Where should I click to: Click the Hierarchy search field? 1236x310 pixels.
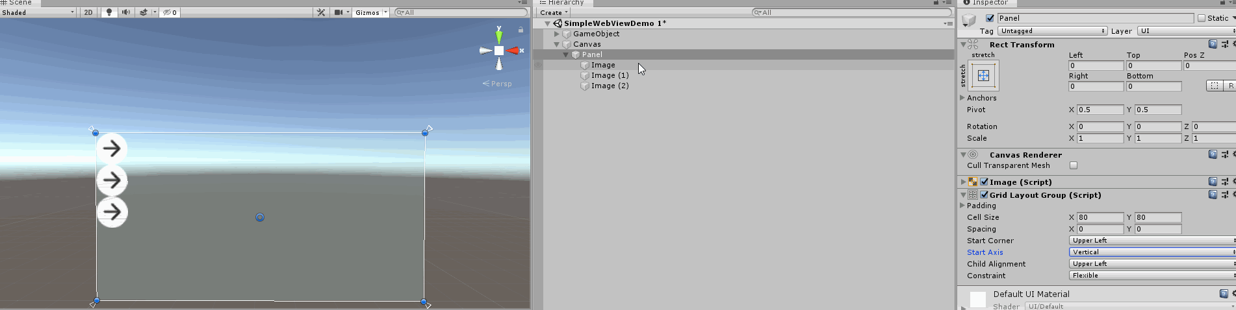pos(851,12)
